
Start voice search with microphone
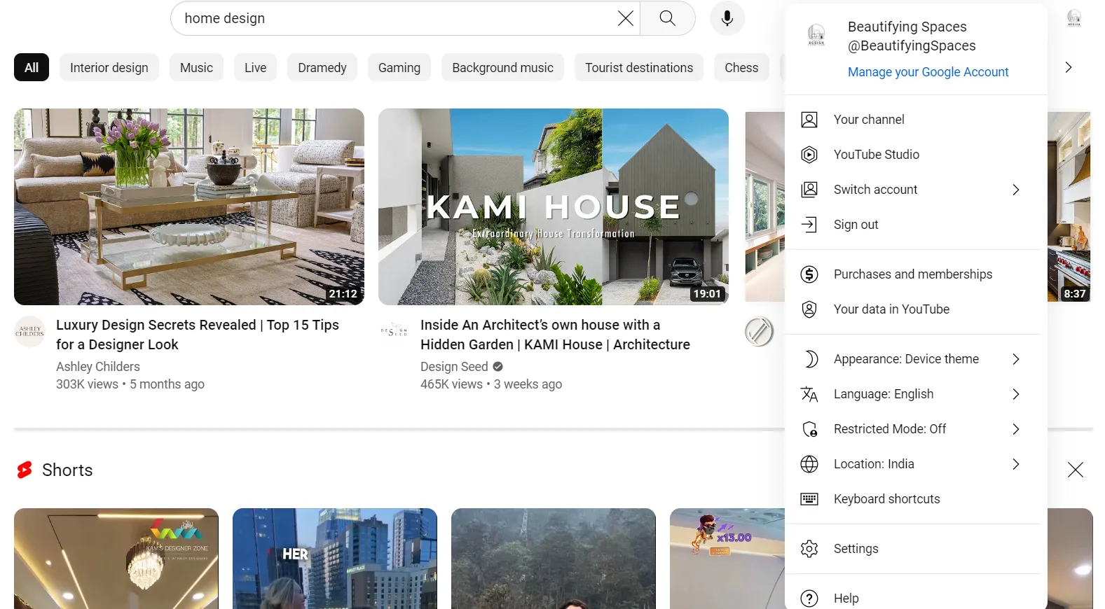tap(727, 18)
